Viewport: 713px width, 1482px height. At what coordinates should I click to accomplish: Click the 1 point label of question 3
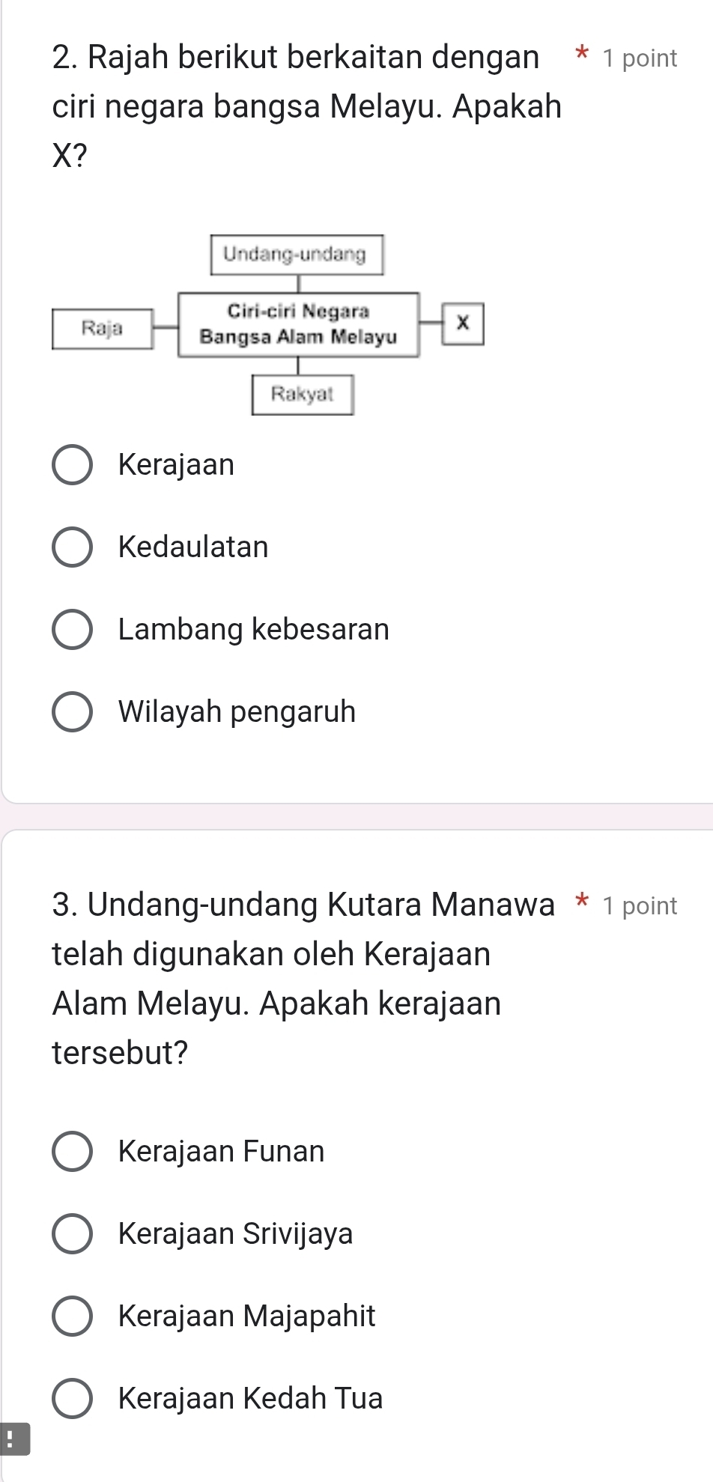click(x=640, y=905)
